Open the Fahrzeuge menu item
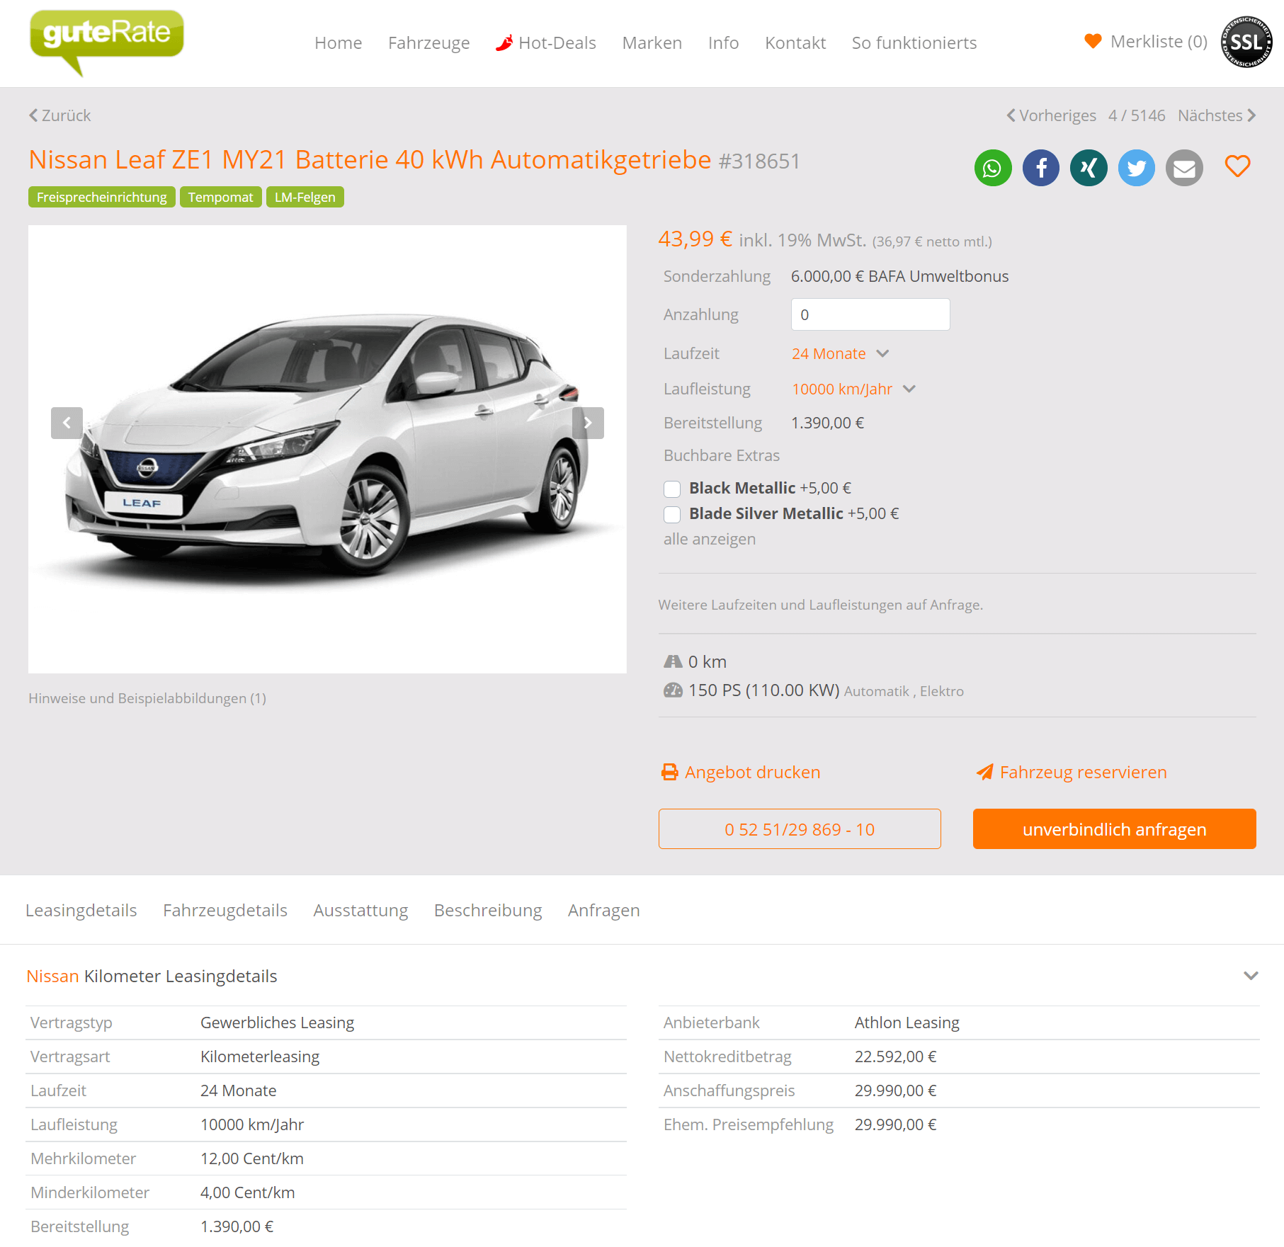Image resolution: width=1284 pixels, height=1247 pixels. click(429, 42)
